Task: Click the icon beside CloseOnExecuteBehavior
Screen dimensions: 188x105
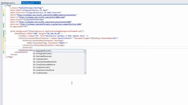Action: coord(34,64)
